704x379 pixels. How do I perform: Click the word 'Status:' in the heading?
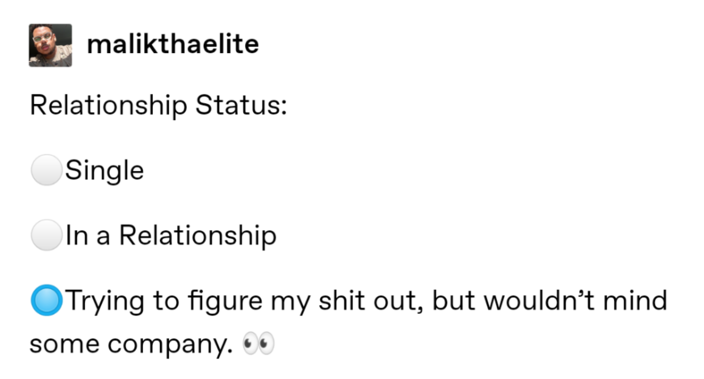tap(241, 105)
